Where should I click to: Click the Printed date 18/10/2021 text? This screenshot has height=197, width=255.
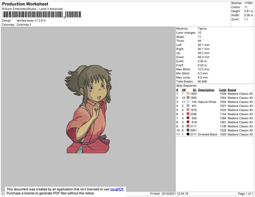pos(169,194)
